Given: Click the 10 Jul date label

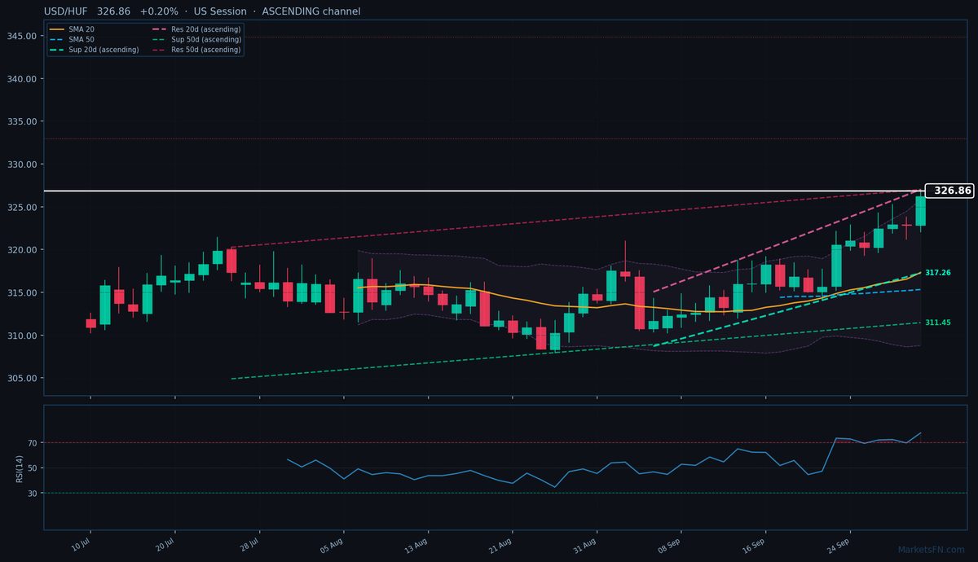Looking at the screenshot, I should click(x=80, y=546).
